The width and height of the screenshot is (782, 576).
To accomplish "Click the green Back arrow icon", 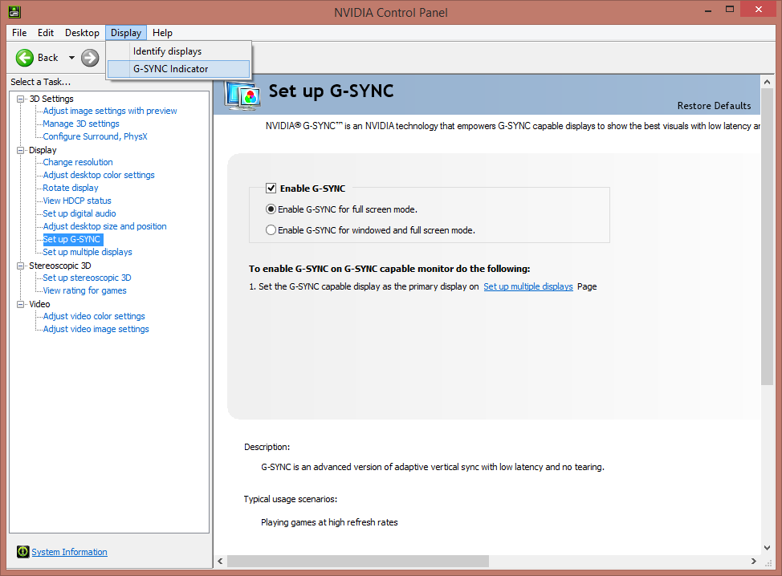I will 25,58.
